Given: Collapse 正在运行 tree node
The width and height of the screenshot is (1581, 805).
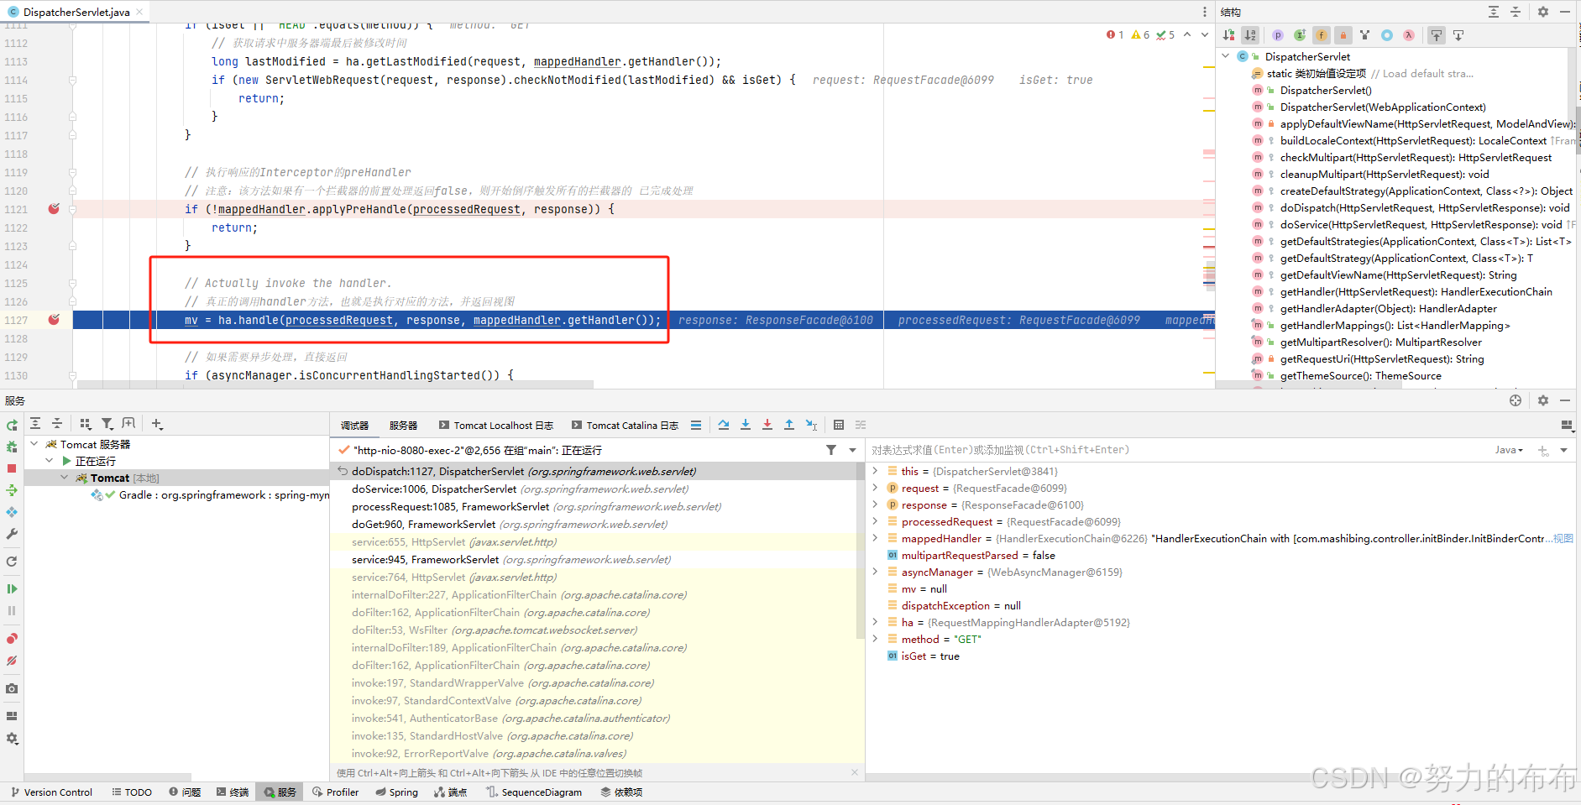Looking at the screenshot, I should tap(50, 461).
